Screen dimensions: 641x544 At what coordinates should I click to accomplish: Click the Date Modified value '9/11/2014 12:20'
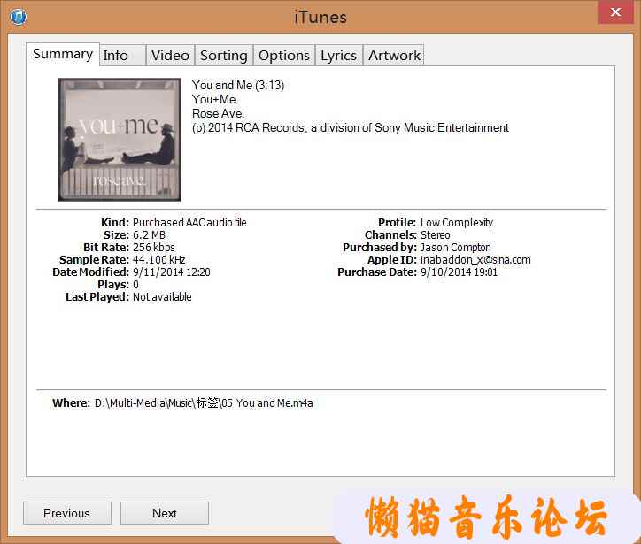pyautogui.click(x=172, y=272)
